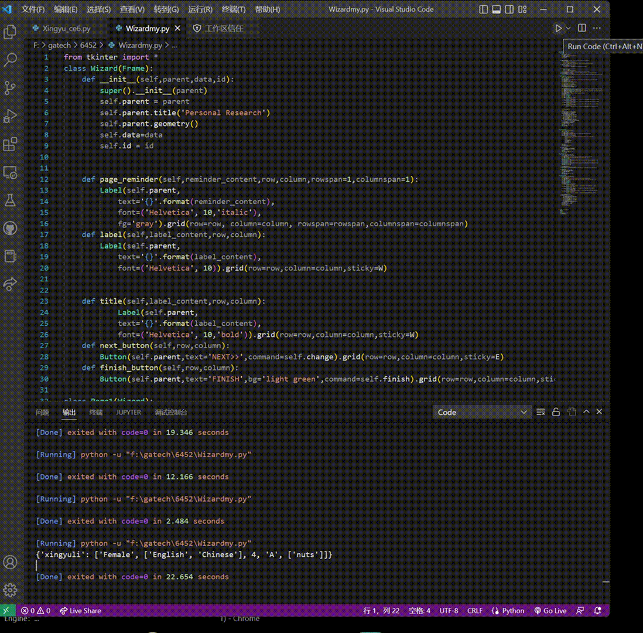643x633 pixels.
Task: Close the bottom panel
Action: click(x=599, y=411)
